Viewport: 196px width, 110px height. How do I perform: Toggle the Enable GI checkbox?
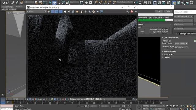click(163, 41)
